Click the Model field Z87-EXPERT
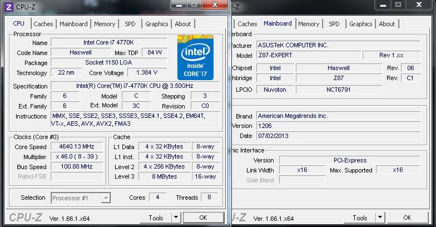The height and width of the screenshot is (227, 436). click(309, 55)
